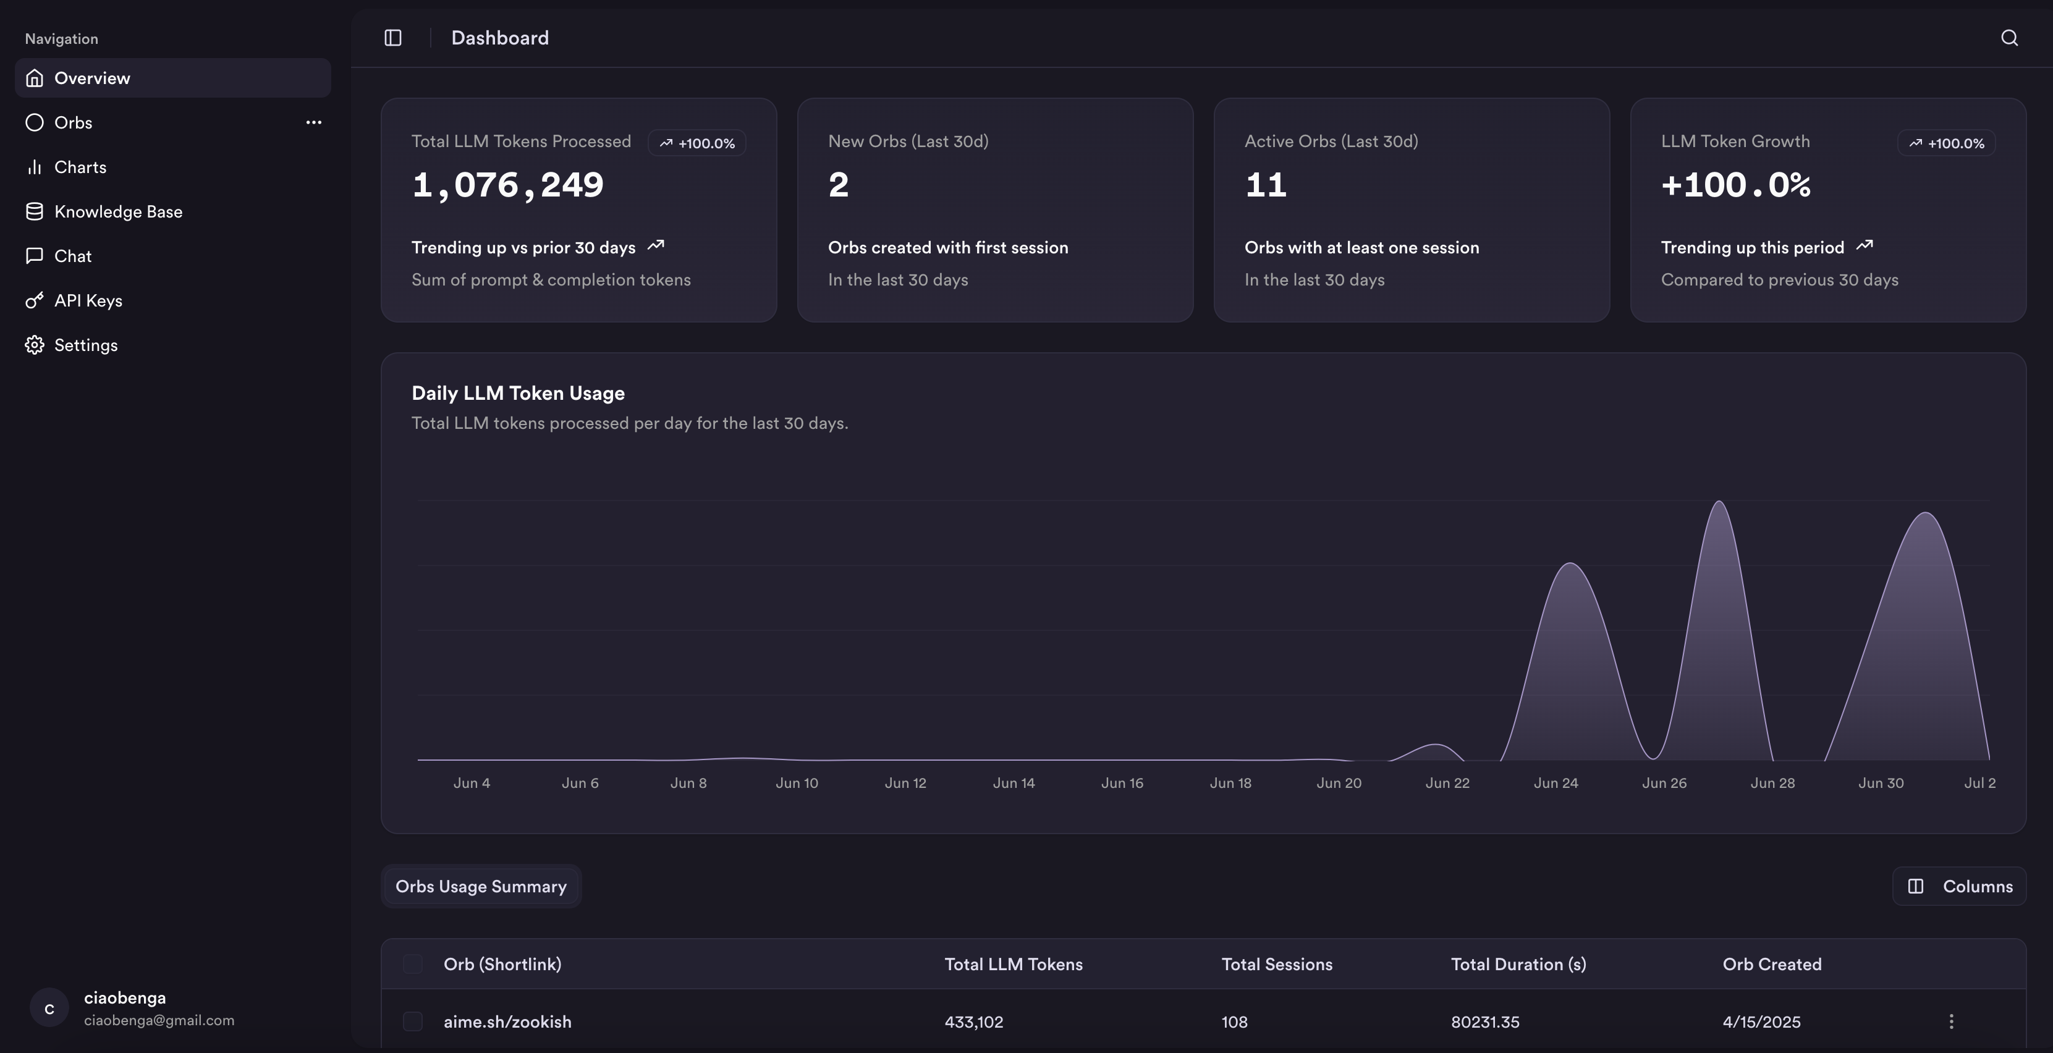Click the search magnifier icon
The width and height of the screenshot is (2053, 1053).
coord(2009,38)
